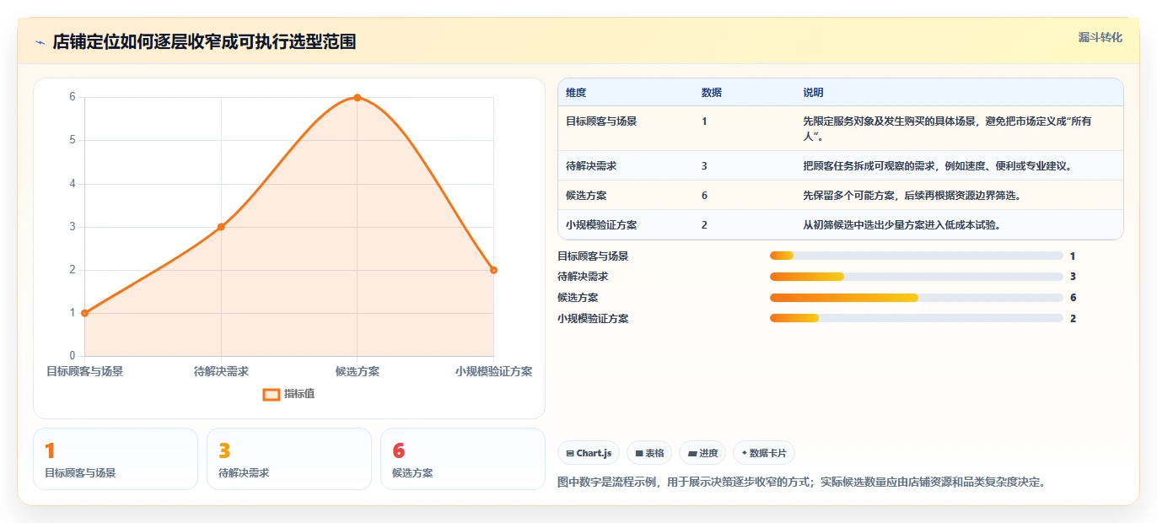Click the x-axis label 待解决需求
Image resolution: width=1157 pixels, height=523 pixels.
point(221,371)
